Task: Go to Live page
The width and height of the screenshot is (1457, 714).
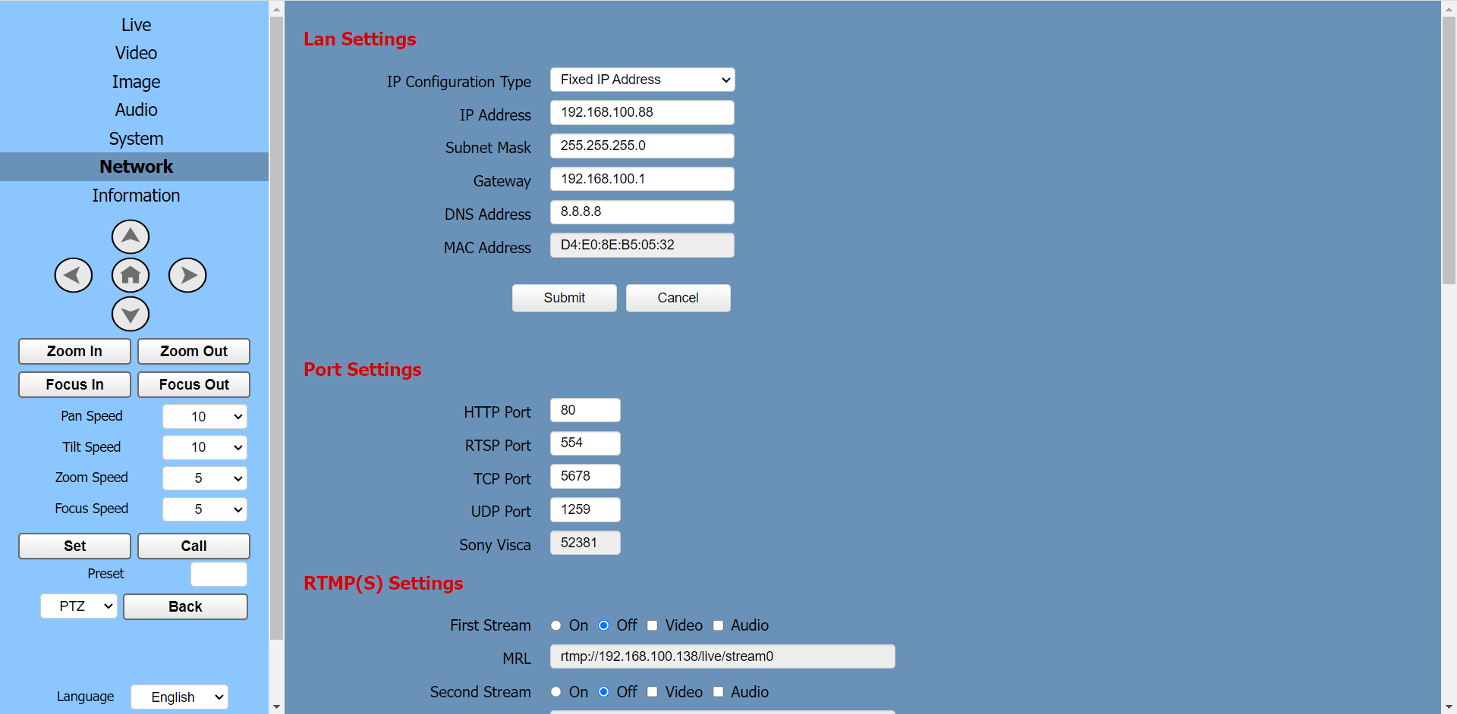Action: (136, 25)
